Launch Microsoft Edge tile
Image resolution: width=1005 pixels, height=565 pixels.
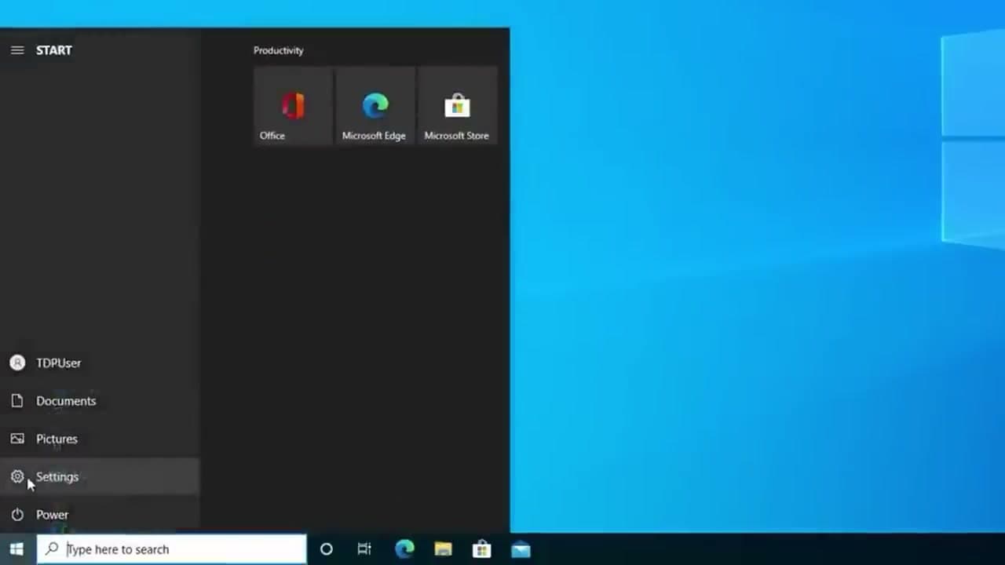(375, 106)
